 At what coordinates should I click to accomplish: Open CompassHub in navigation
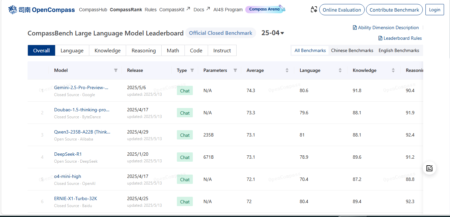tap(93, 10)
